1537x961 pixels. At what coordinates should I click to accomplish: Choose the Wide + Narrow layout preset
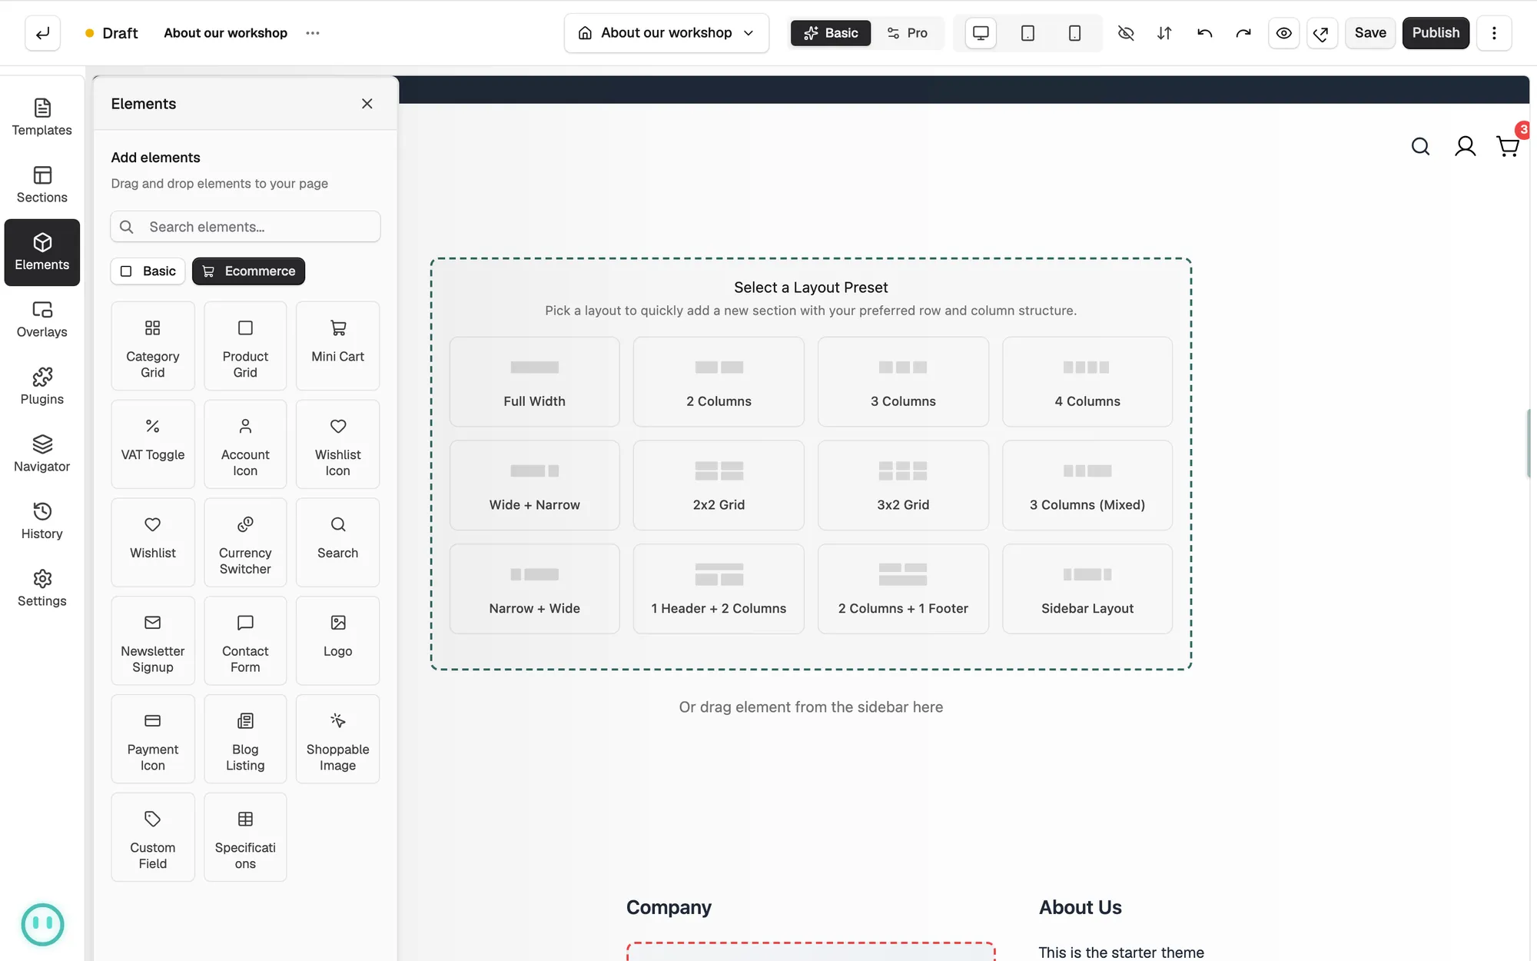[534, 485]
